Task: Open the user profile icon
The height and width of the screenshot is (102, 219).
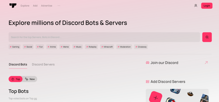Action: [x=196, y=5]
